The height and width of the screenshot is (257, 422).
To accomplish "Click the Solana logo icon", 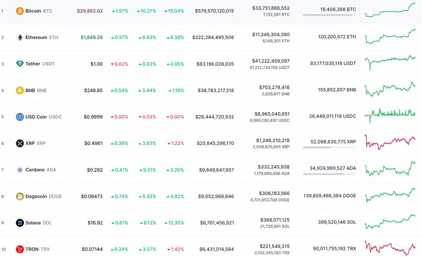I will pyautogui.click(x=20, y=222).
